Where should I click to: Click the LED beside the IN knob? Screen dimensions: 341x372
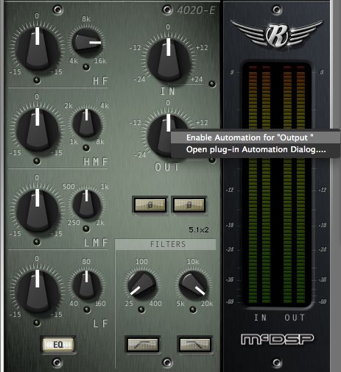point(212,84)
